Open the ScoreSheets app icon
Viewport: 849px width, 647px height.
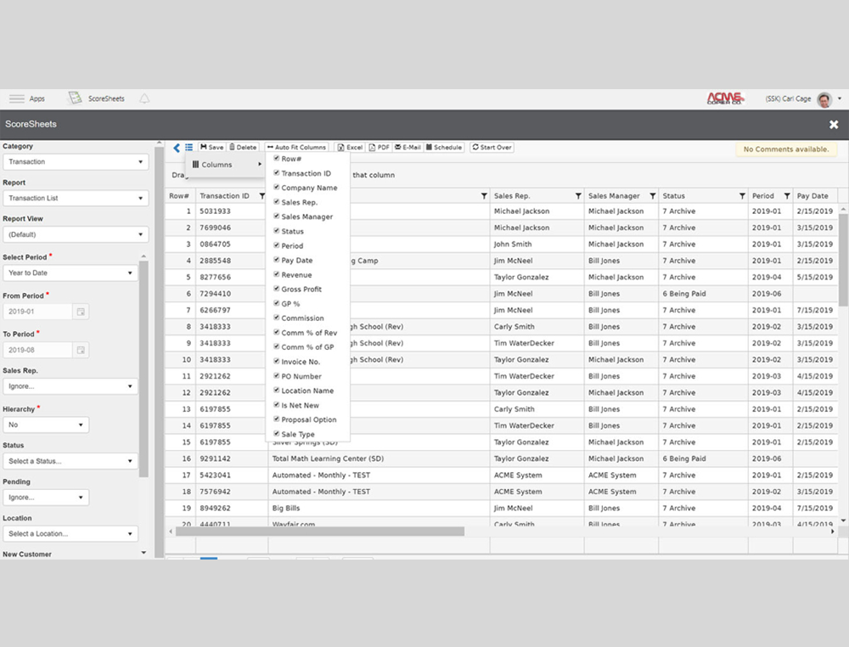[74, 98]
